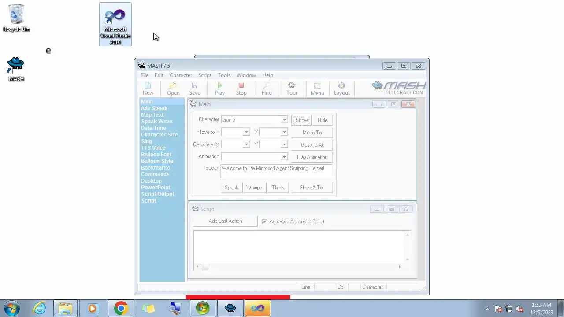
Task: Click the Add Last Action button
Action: [x=225, y=221]
